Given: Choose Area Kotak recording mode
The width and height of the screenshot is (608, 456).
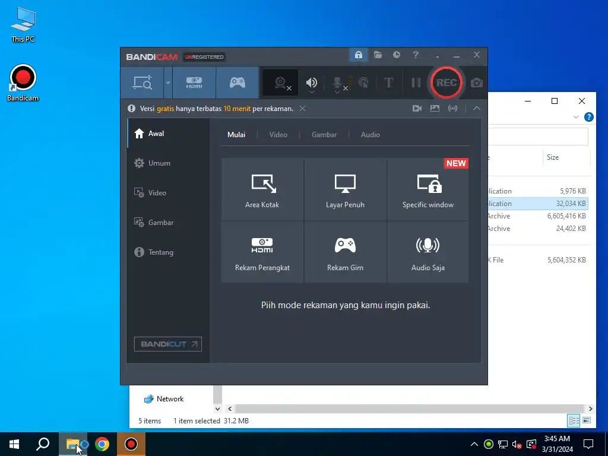Looking at the screenshot, I should click(x=262, y=189).
